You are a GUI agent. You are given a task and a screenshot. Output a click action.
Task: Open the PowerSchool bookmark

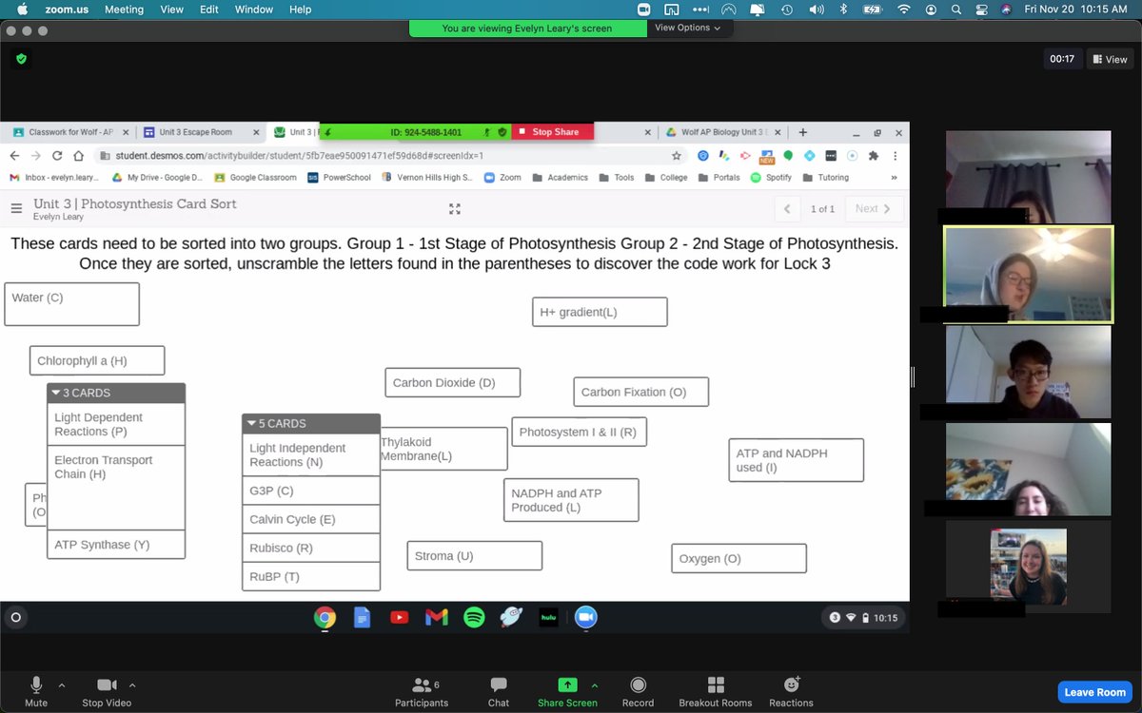pyautogui.click(x=339, y=177)
